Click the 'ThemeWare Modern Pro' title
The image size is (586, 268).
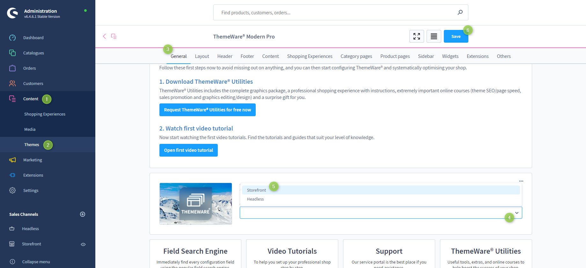coord(244,37)
